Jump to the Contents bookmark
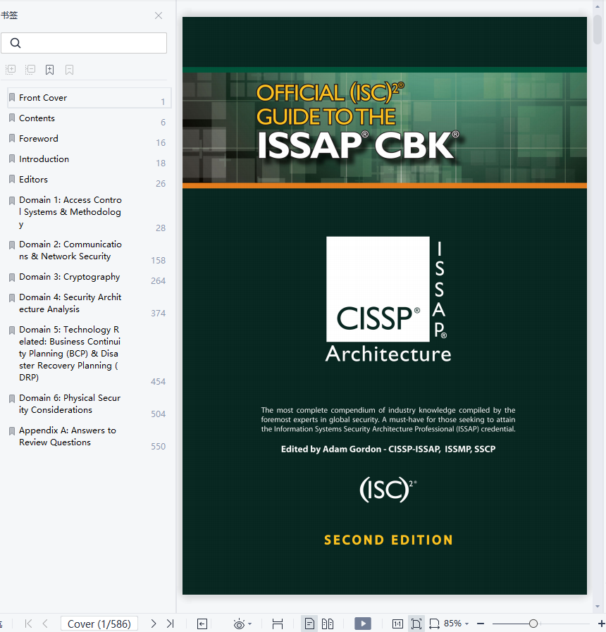Screen dimensions: 606x632 pyautogui.click(x=89, y=118)
